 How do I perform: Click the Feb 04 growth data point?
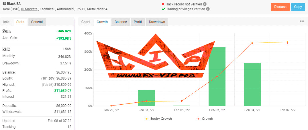click(252, 43)
